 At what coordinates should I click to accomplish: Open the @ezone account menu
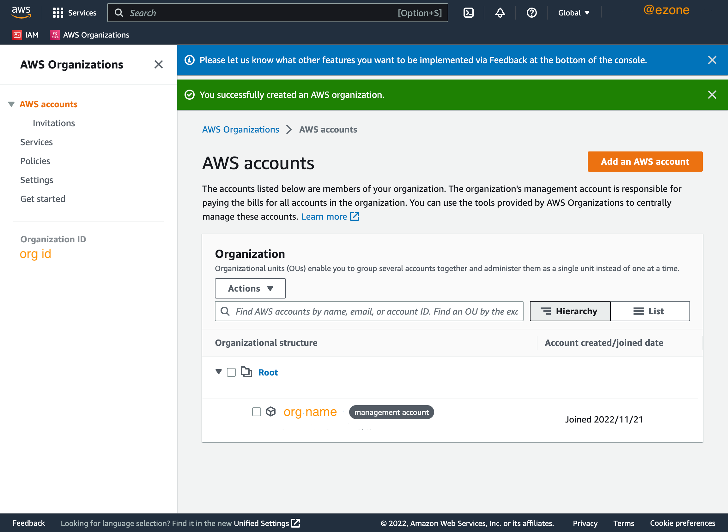pyautogui.click(x=666, y=10)
